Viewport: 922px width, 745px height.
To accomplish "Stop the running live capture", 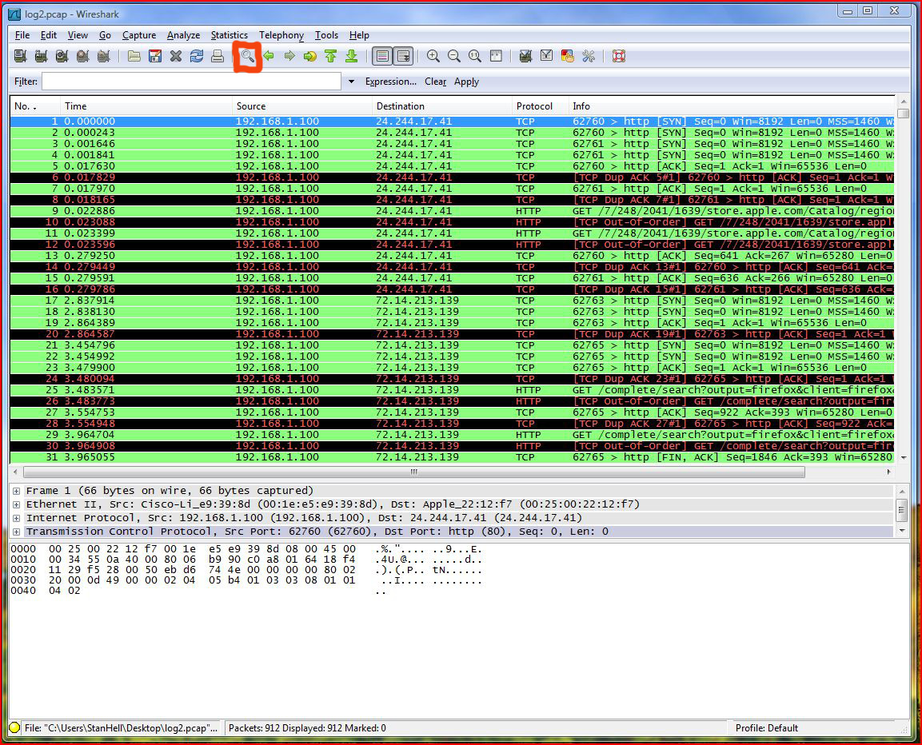I will 83,57.
